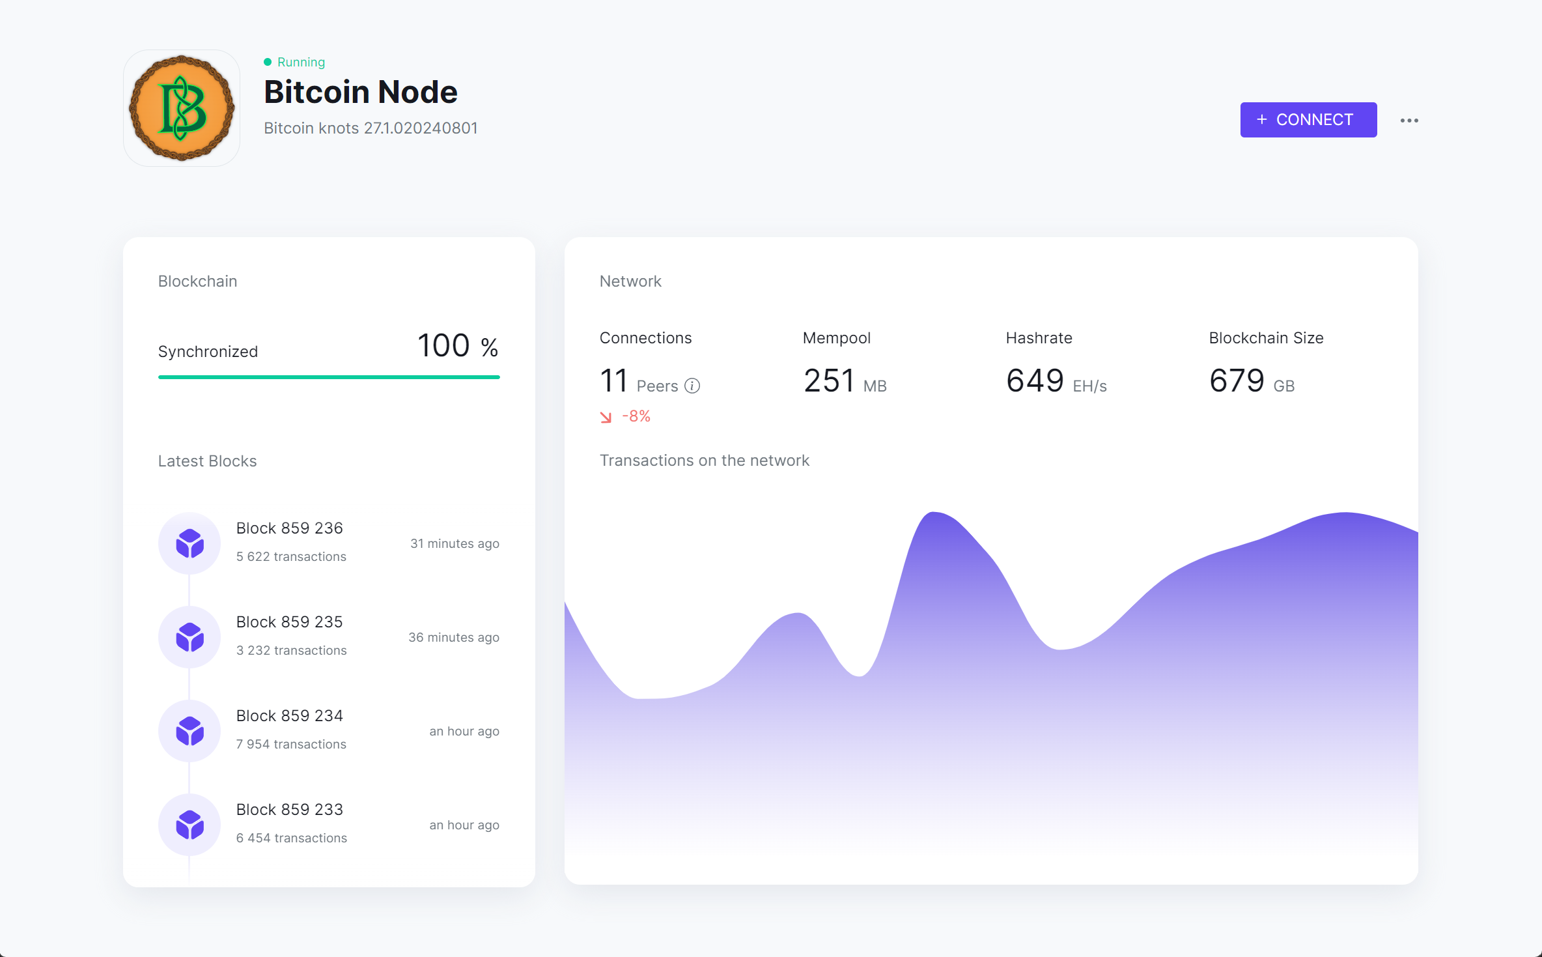Click the red downward trend arrow
1542x957 pixels.
coord(606,417)
